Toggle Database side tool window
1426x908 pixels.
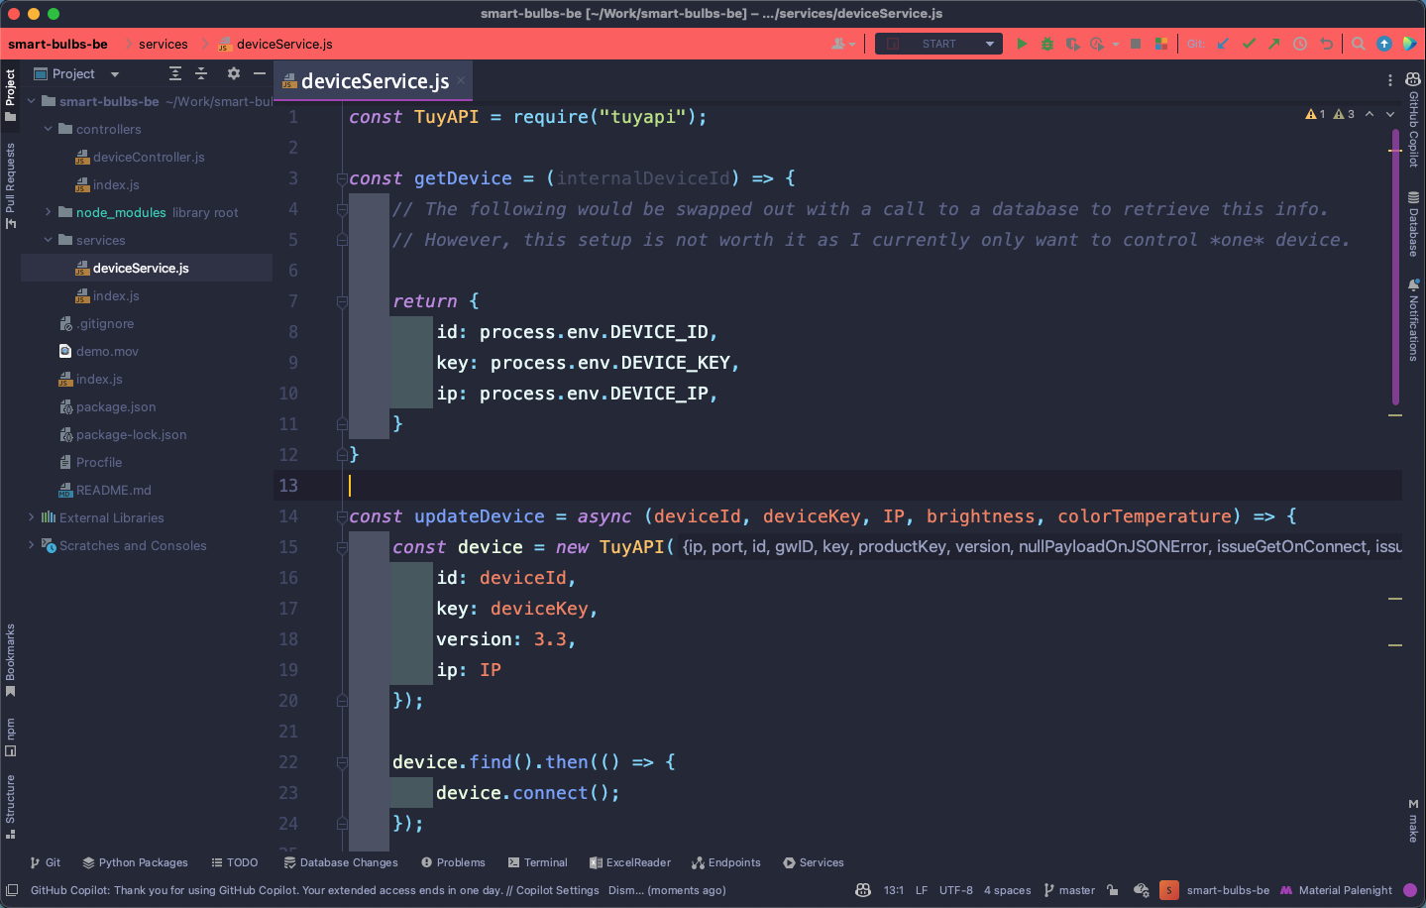1413,223
